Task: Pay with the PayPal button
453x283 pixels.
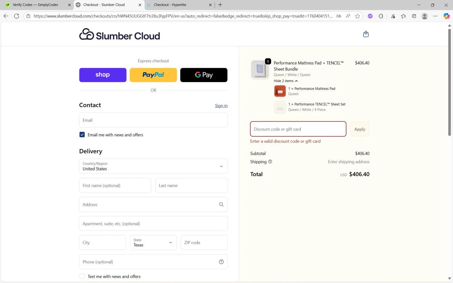Action: click(153, 75)
